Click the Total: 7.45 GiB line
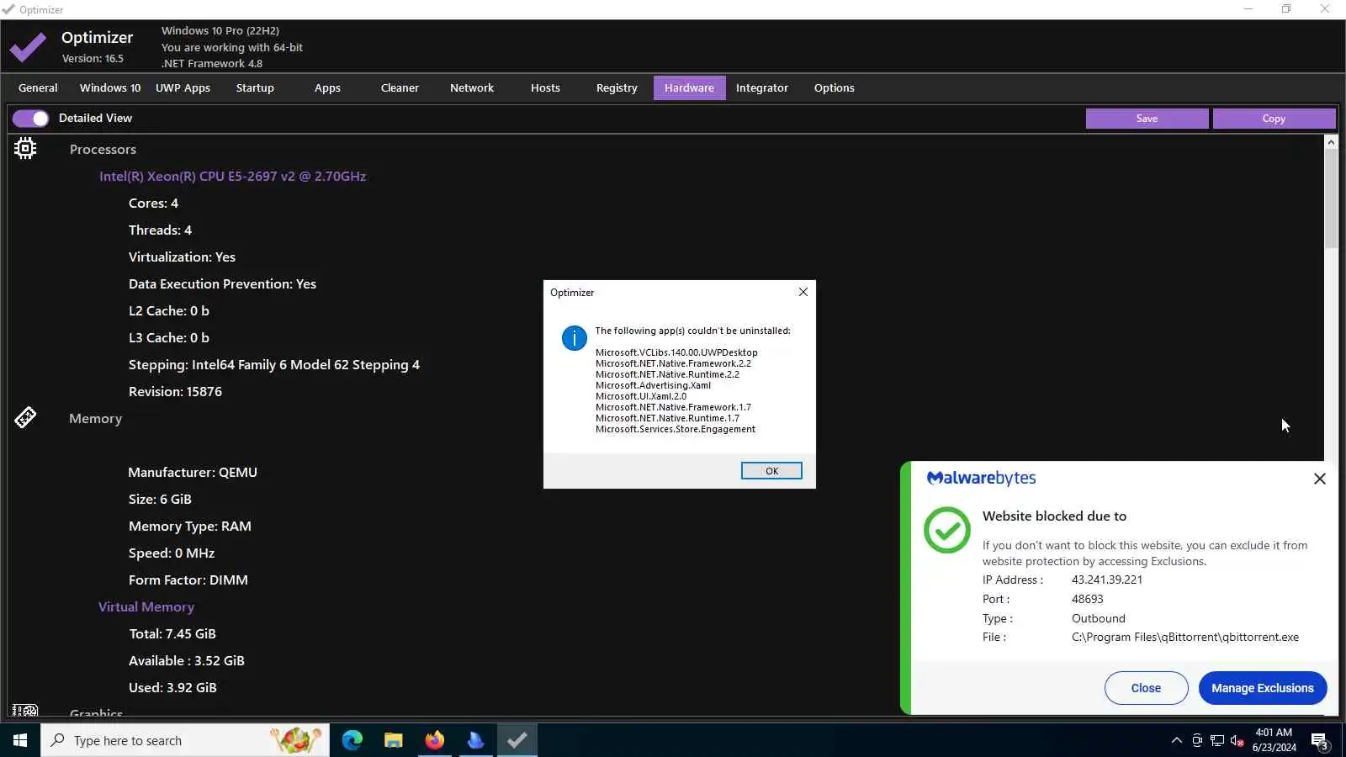Viewport: 1346px width, 757px height. 172,633
